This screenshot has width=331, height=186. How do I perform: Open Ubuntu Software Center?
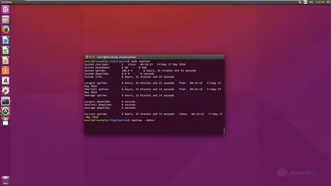click(x=6, y=71)
